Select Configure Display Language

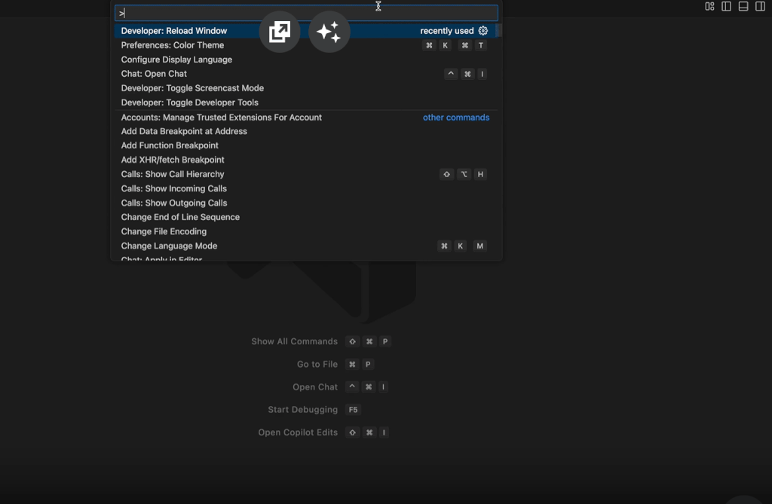tap(305, 60)
